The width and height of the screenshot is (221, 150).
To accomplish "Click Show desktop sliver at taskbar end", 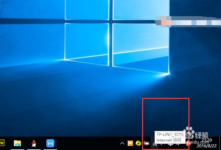I will pyautogui.click(x=220, y=143).
